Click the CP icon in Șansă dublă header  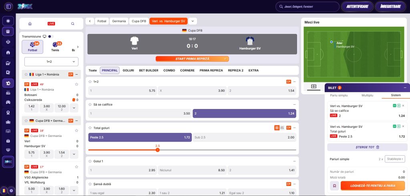pos(289,184)
